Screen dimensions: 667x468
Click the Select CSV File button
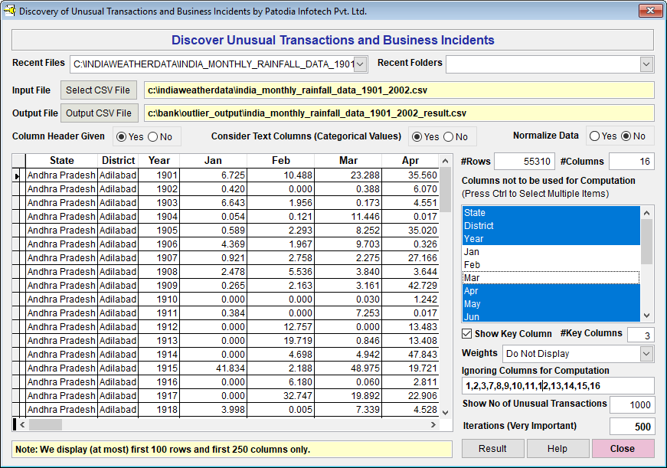pos(98,90)
